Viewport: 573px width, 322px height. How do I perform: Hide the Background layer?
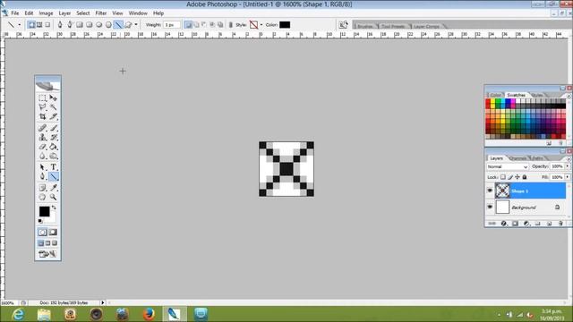click(x=490, y=207)
